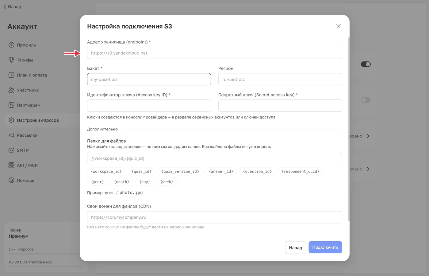Focus the storage endpoint address field

pyautogui.click(x=214, y=53)
